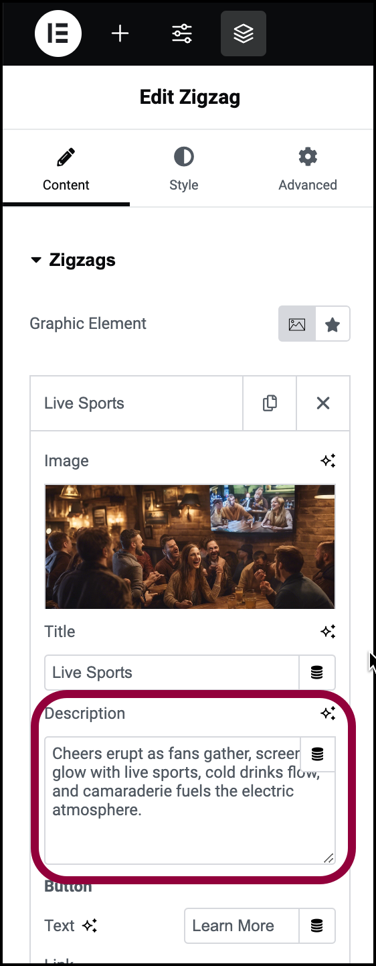This screenshot has width=376, height=966.
Task: Click the add element plus icon
Action: pyautogui.click(x=120, y=33)
